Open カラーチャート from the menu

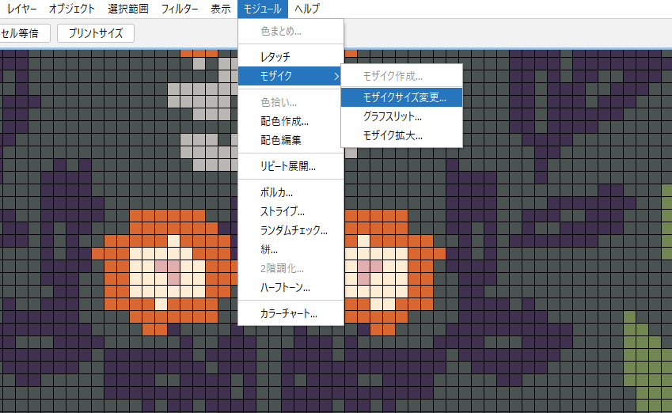289,313
